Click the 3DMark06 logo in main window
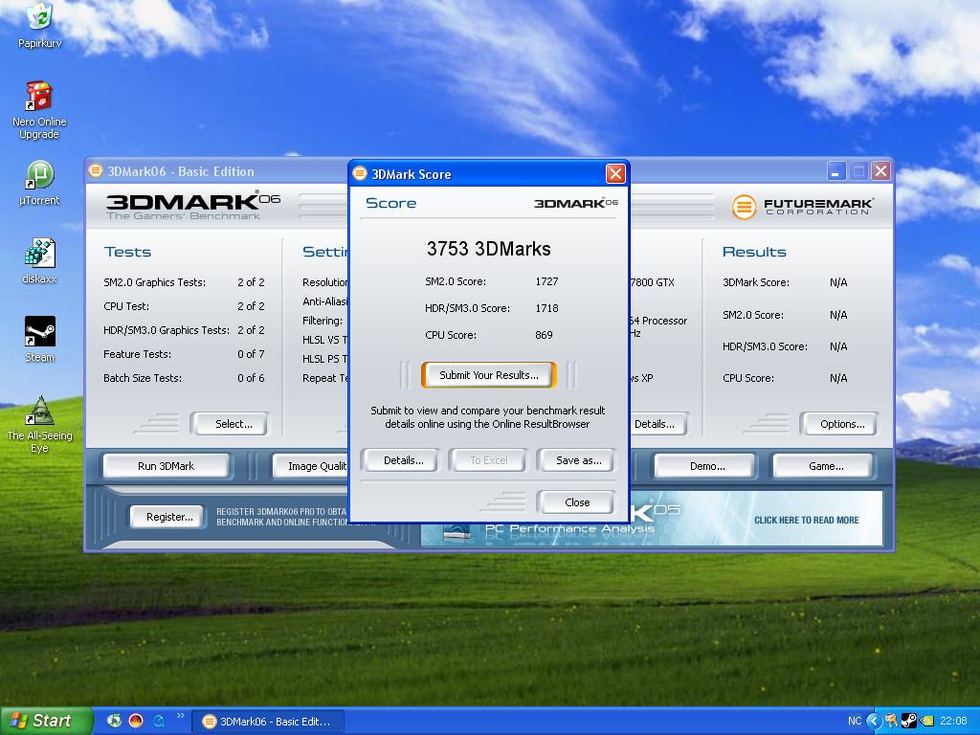The width and height of the screenshot is (980, 735). pyautogui.click(x=192, y=206)
